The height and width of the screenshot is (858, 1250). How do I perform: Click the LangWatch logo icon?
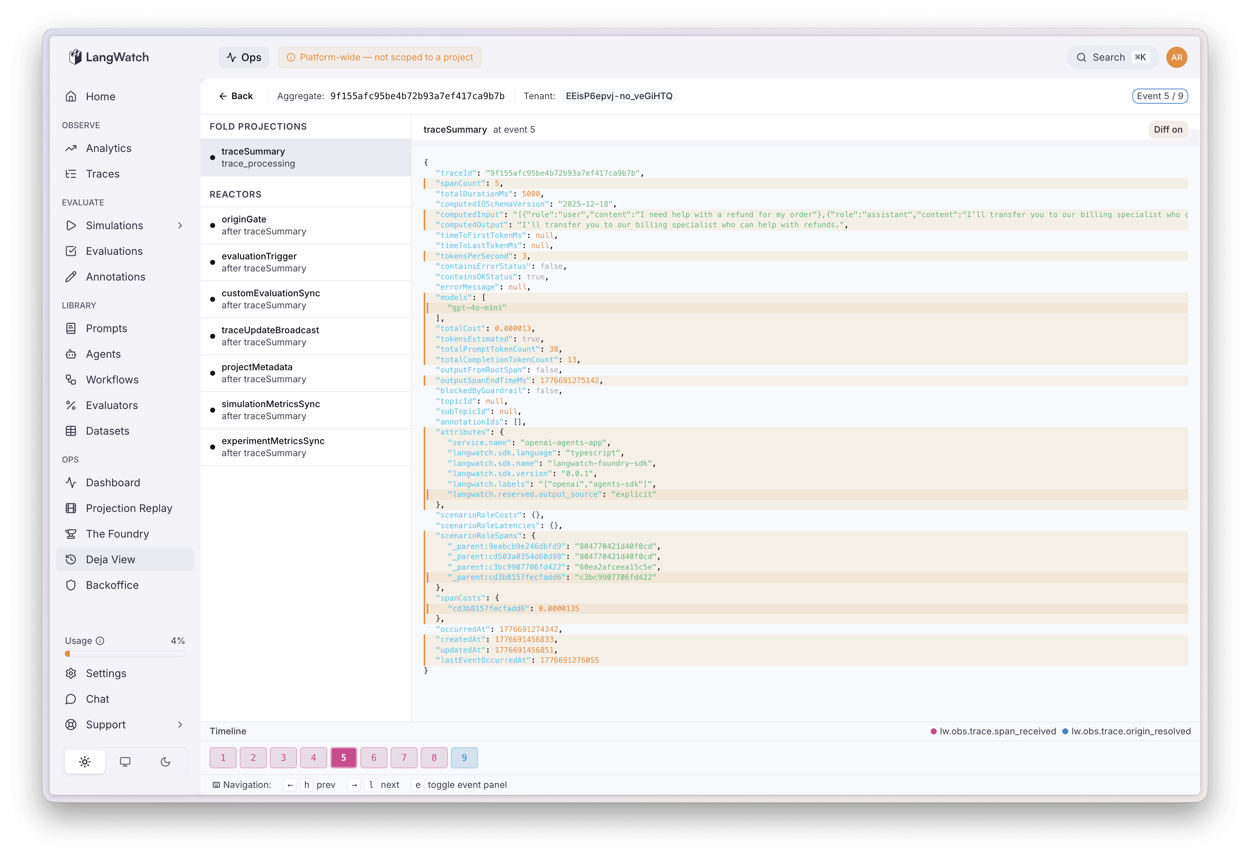pyautogui.click(x=75, y=57)
